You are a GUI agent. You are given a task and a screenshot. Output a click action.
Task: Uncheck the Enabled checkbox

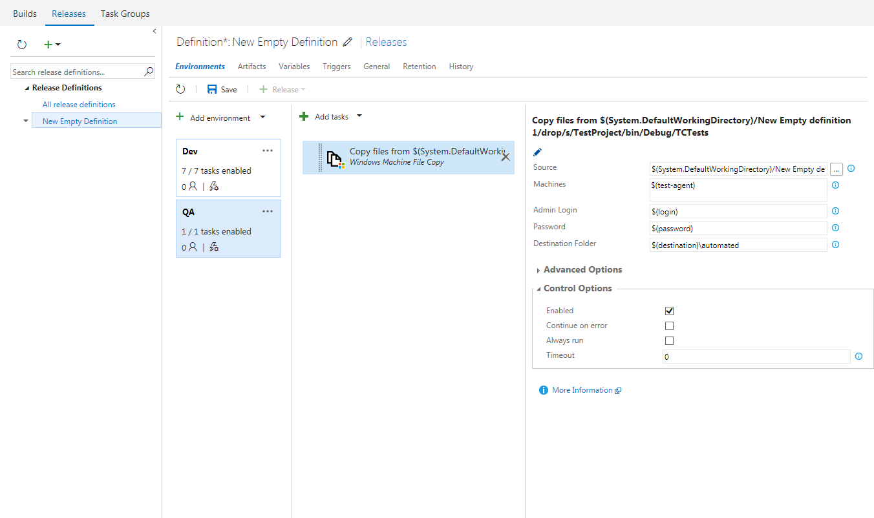click(669, 311)
